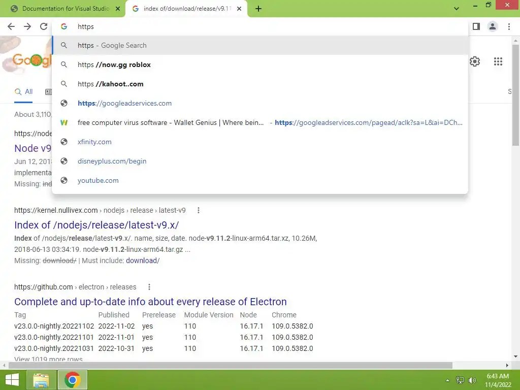Viewport: 520px width, 390px height.
Task: Click the vertical scrollbar thumb
Action: coord(515,94)
